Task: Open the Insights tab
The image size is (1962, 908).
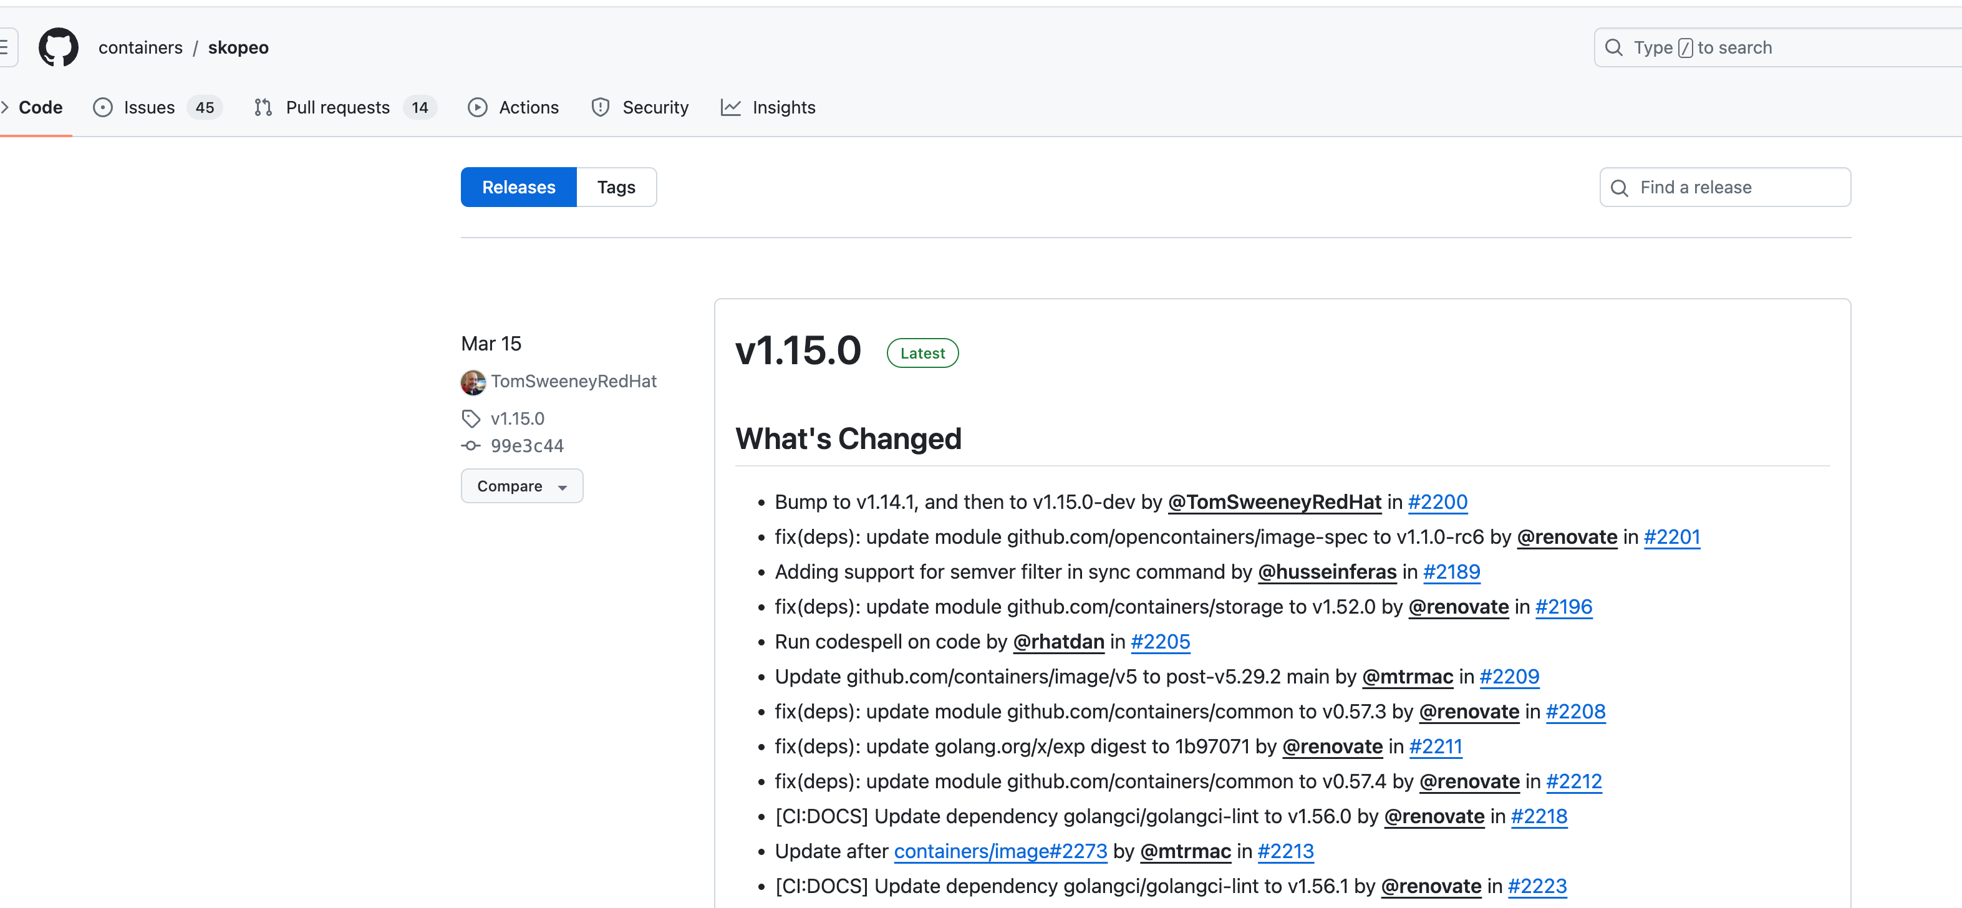Action: (x=768, y=107)
